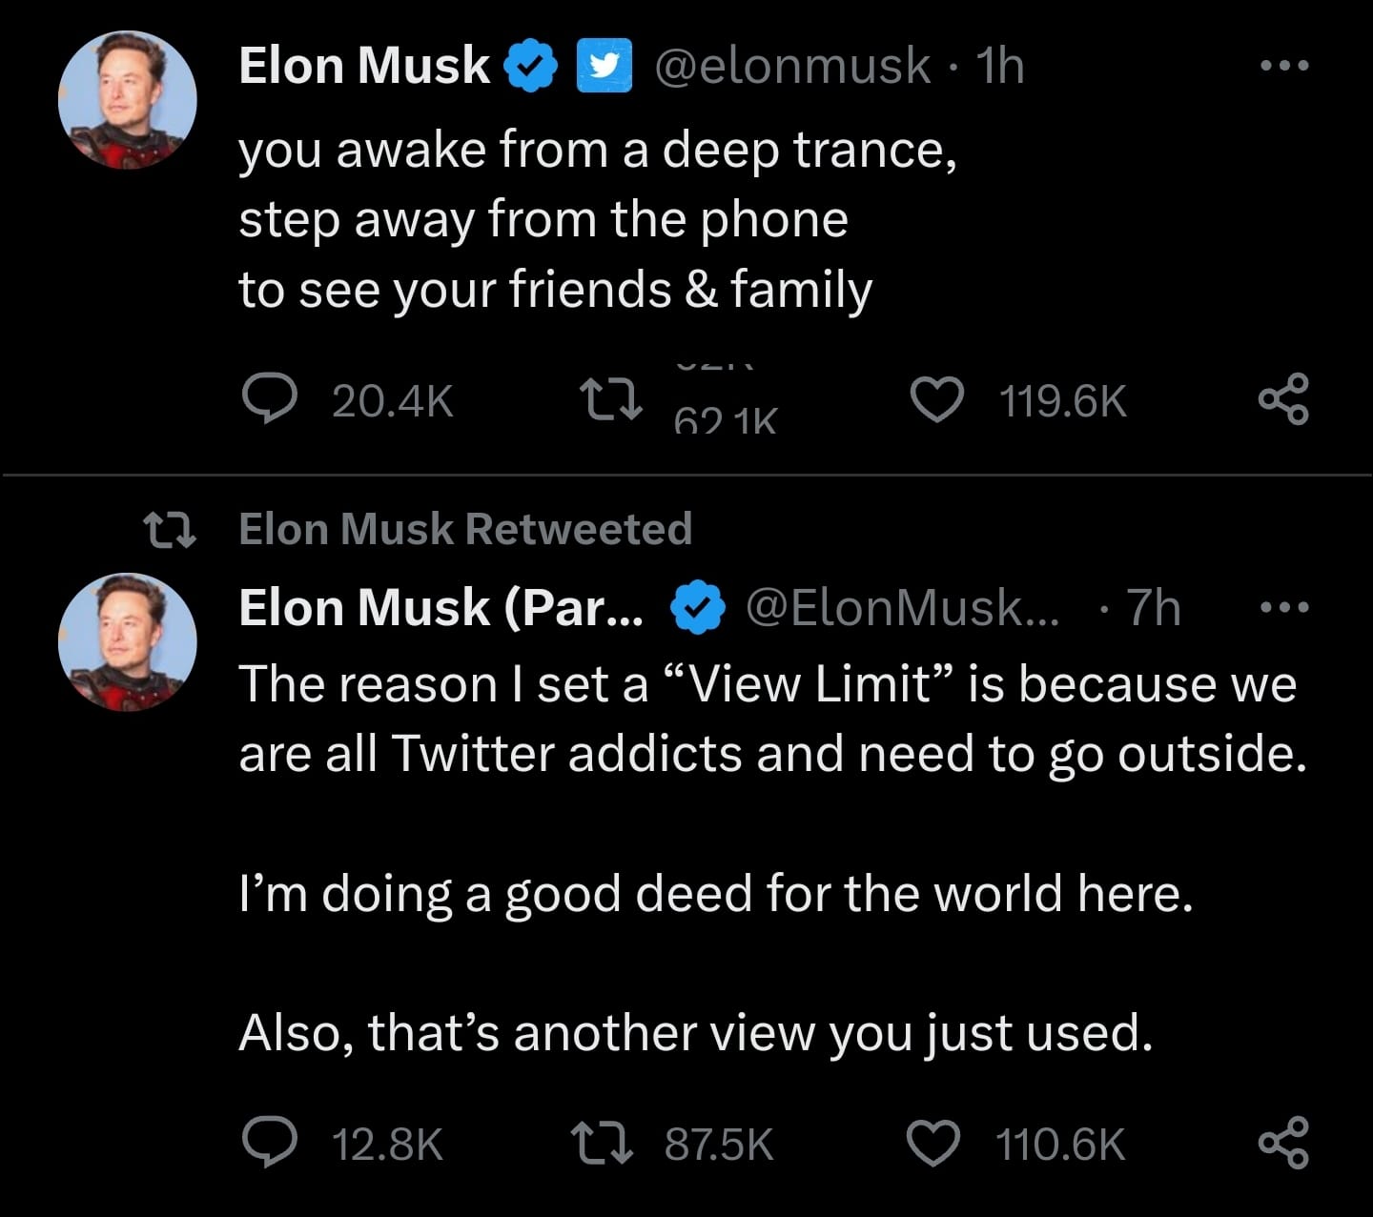Image resolution: width=1373 pixels, height=1217 pixels.
Task: Reply to the first tweet
Action: [272, 399]
